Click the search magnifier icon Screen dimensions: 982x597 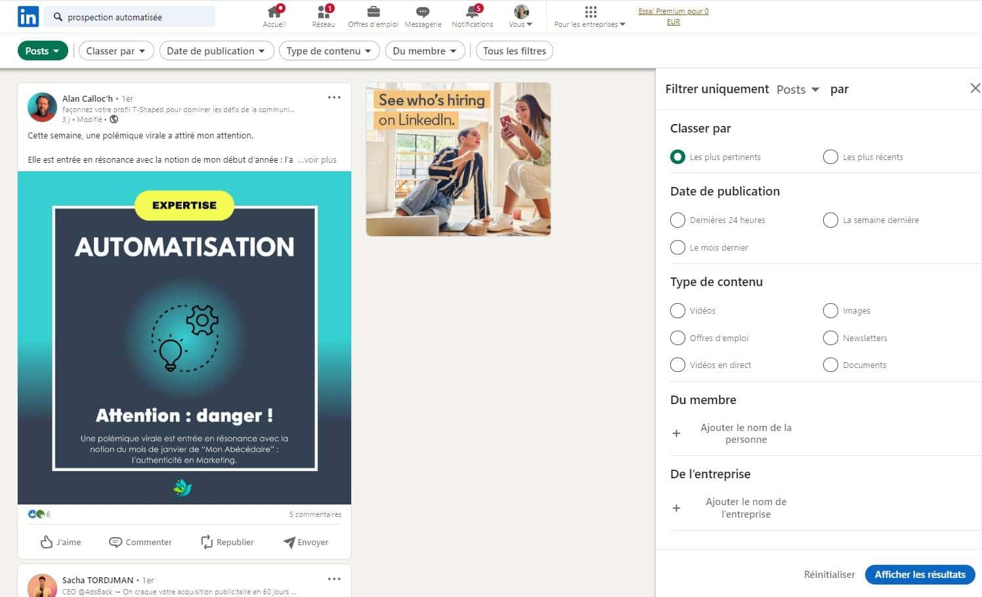pyautogui.click(x=58, y=17)
